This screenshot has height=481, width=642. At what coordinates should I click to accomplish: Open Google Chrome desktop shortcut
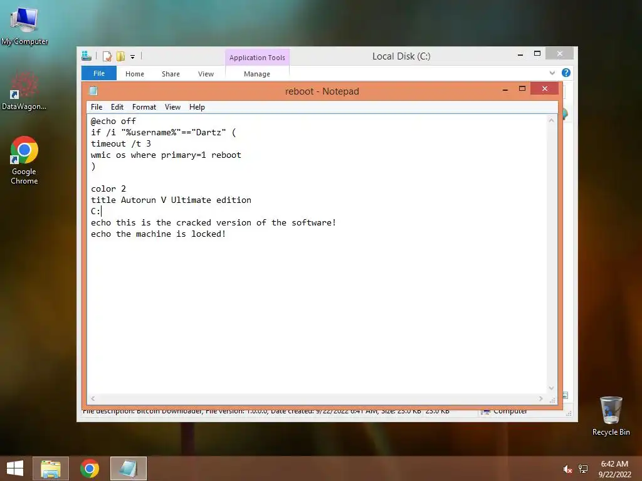24,160
